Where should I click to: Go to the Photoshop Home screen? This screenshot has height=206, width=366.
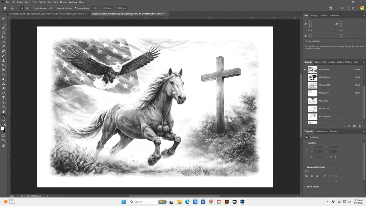pos(5,8)
